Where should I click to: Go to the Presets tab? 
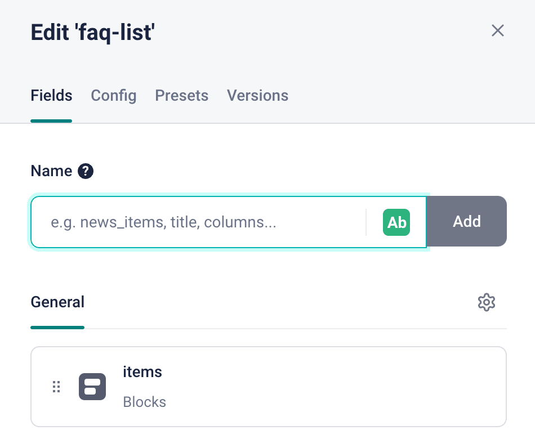point(181,96)
